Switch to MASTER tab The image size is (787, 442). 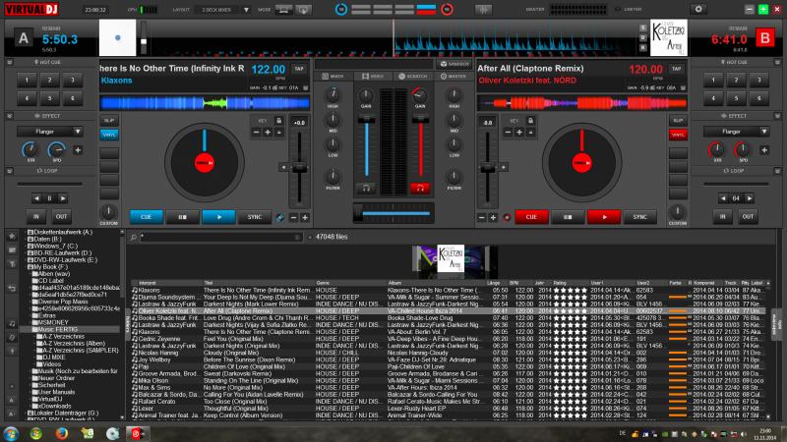pos(453,77)
